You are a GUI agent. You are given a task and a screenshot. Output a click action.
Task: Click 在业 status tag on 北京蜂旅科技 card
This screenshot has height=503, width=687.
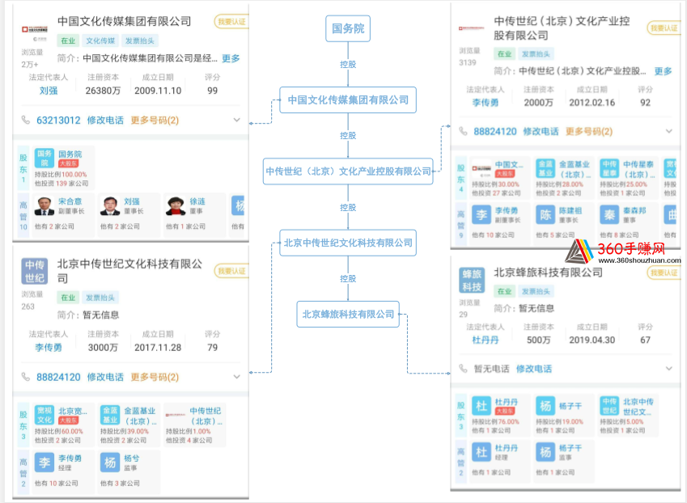click(504, 292)
